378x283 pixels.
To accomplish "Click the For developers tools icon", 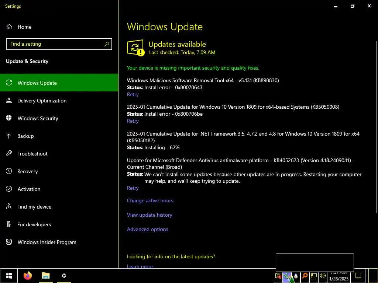I will pos(9,224).
